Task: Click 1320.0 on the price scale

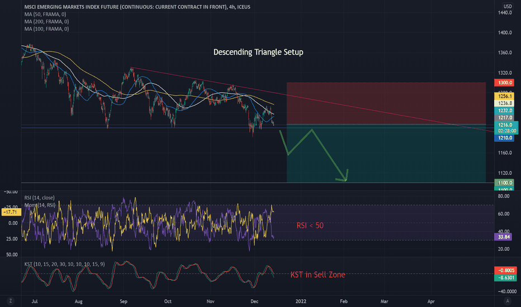Action: 505,73
